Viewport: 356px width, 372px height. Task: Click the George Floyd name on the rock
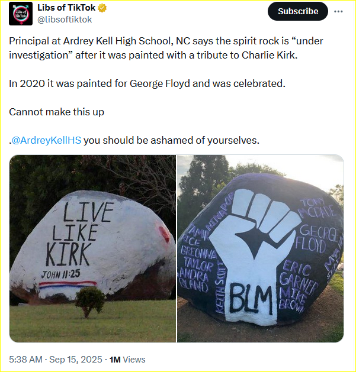point(316,240)
